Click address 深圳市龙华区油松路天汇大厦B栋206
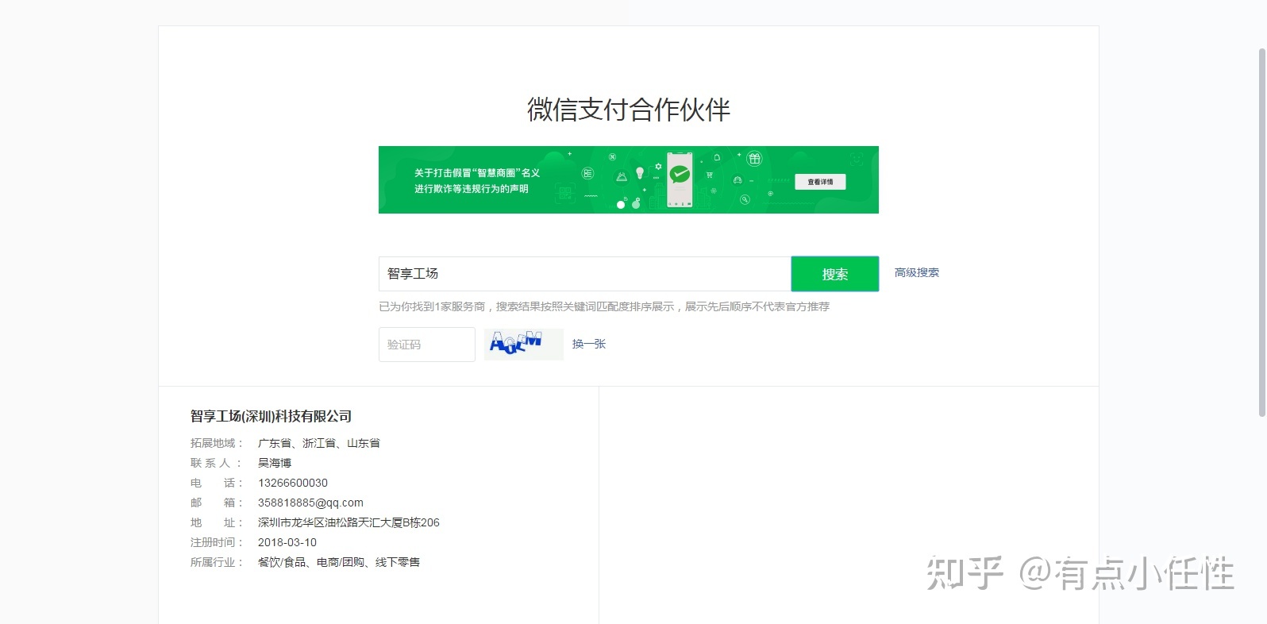 (x=349, y=522)
